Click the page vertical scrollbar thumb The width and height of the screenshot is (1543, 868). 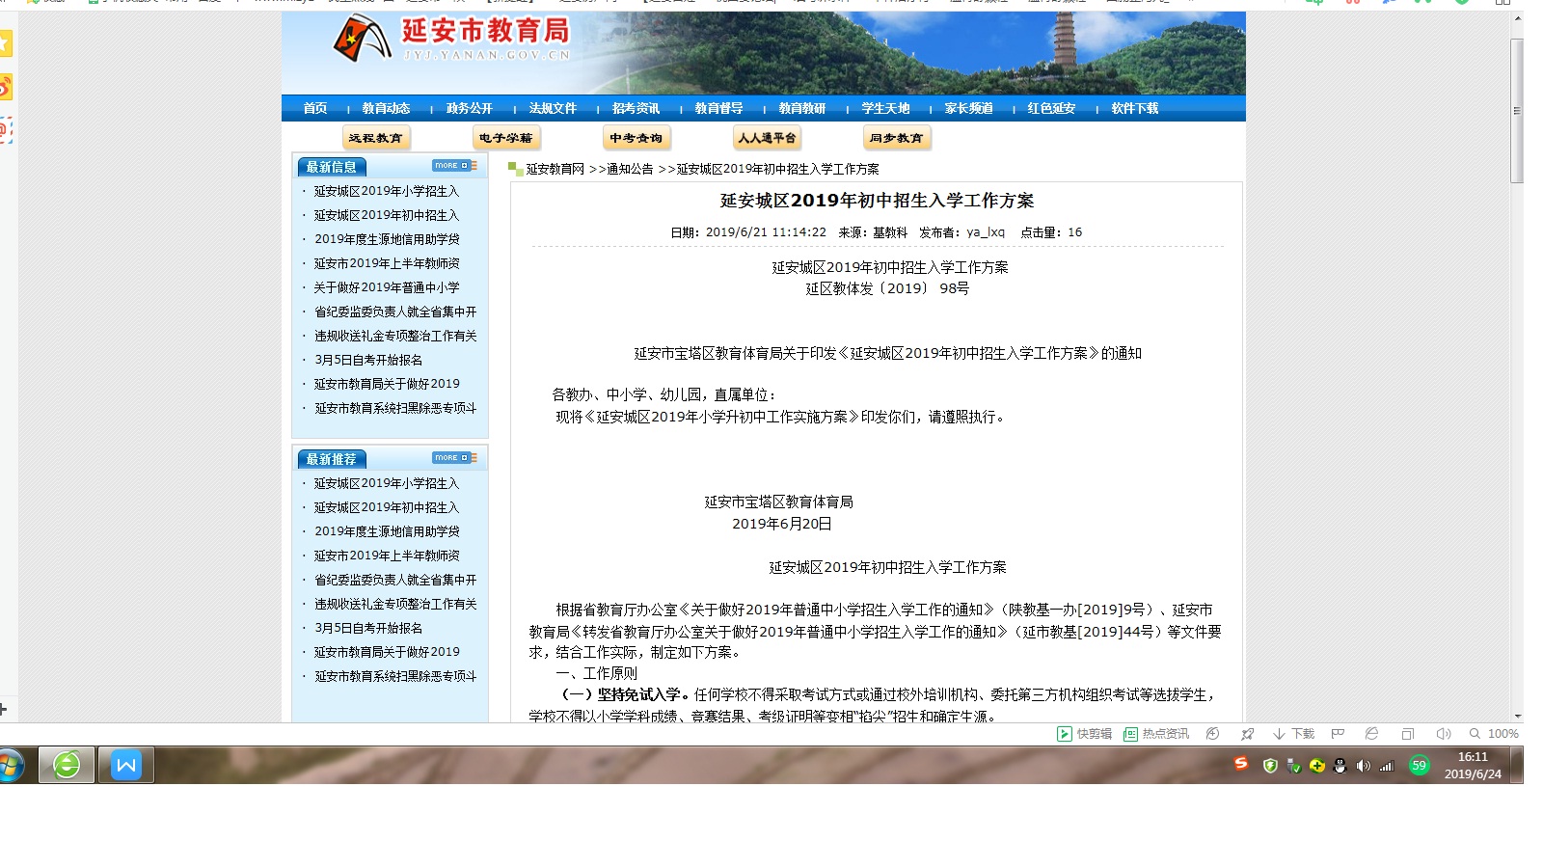[x=1517, y=111]
